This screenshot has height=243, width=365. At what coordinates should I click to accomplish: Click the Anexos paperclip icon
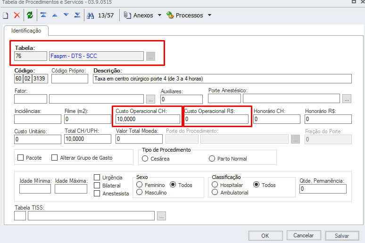click(127, 15)
